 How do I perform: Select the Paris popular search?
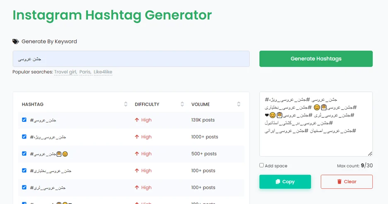tap(85, 72)
